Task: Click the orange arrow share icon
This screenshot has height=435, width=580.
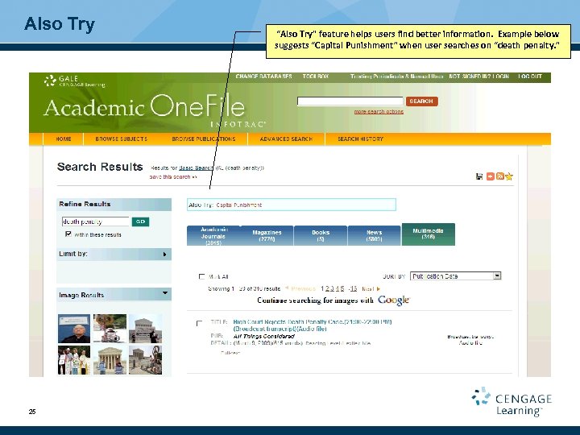Action: tap(490, 176)
